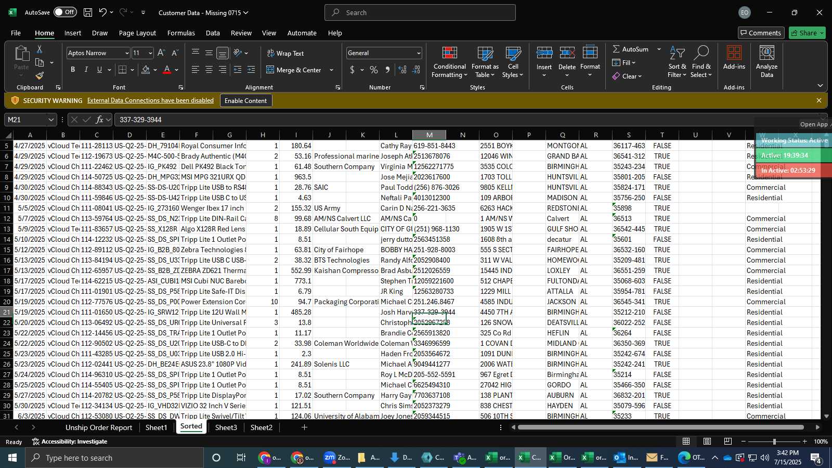The image size is (832, 468).
Task: Switch to the Data ribbon tab
Action: [x=213, y=33]
